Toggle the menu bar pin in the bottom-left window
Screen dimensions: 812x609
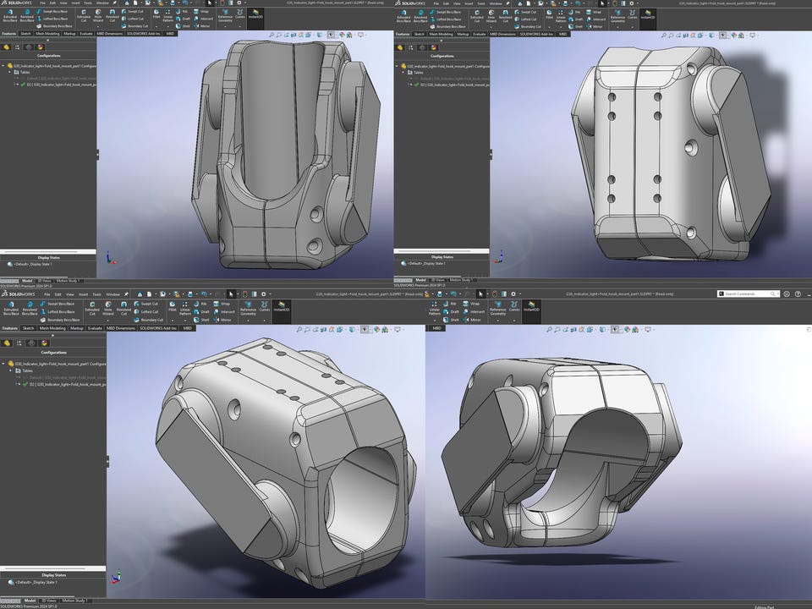pyautogui.click(x=126, y=294)
